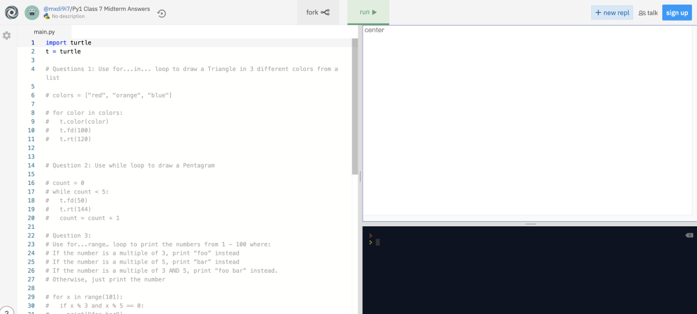Image resolution: width=697 pixels, height=314 pixels.
Task: Click the Python language icon
Action: tap(46, 16)
